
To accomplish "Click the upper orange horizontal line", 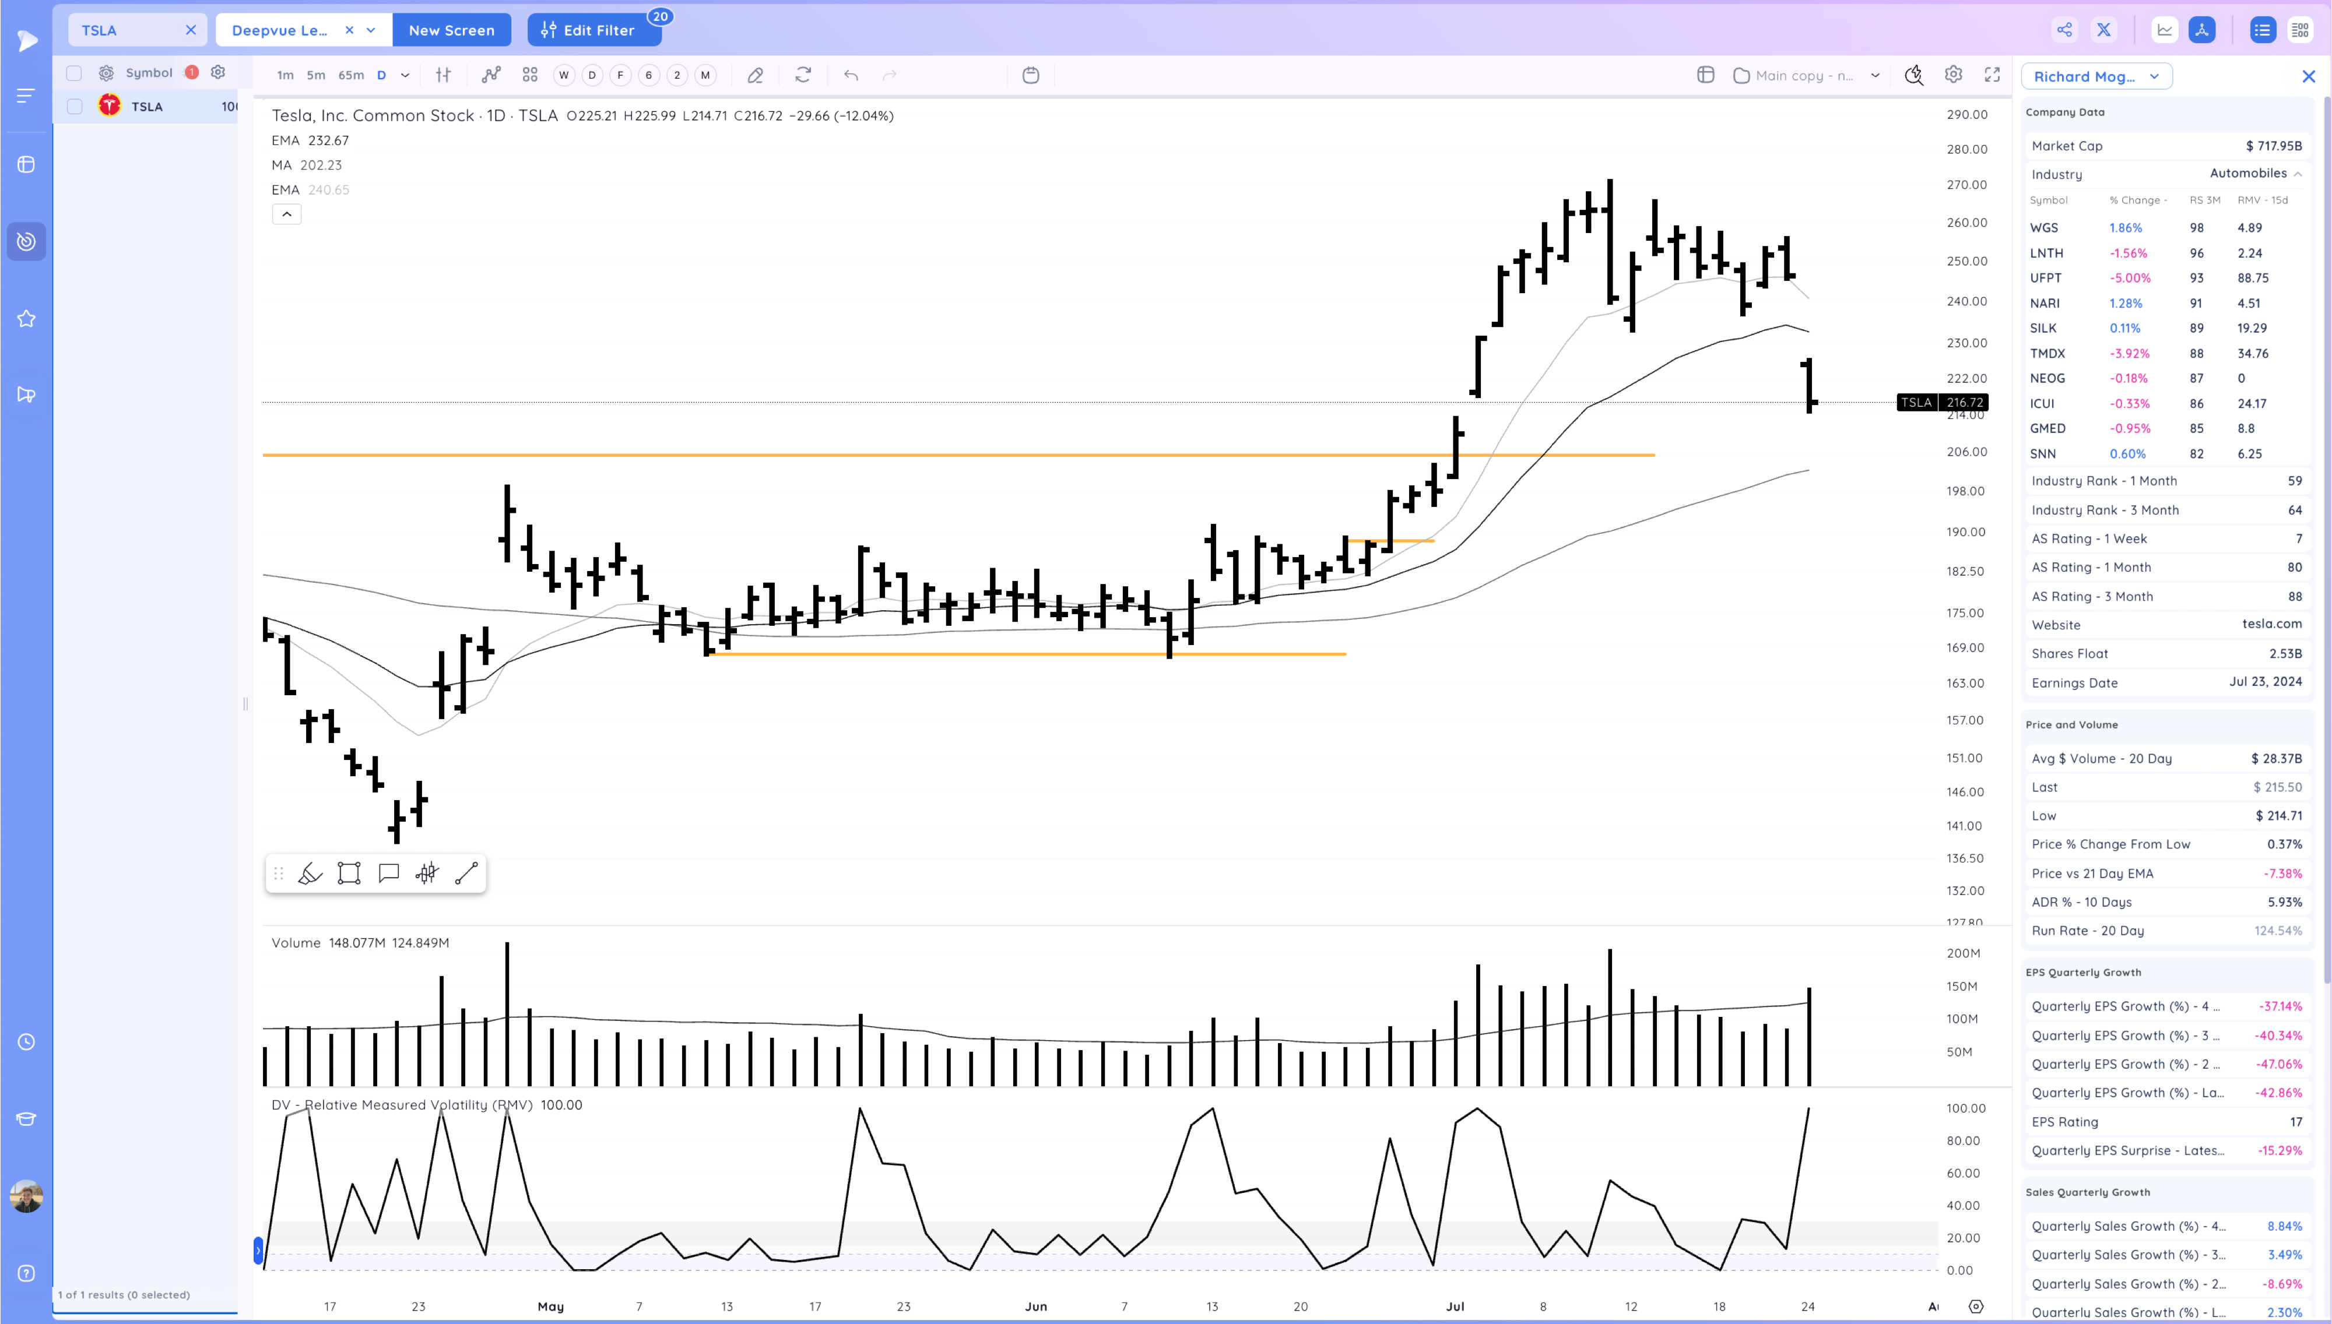I will (x=819, y=455).
